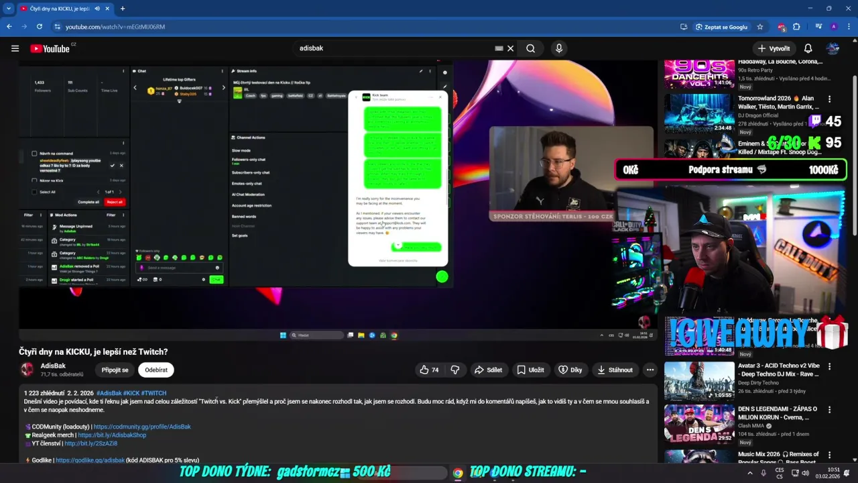Start voice search with microphone icon
The image size is (858, 483).
[559, 48]
